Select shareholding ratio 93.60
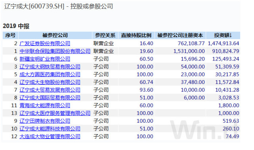 coord(147,90)
